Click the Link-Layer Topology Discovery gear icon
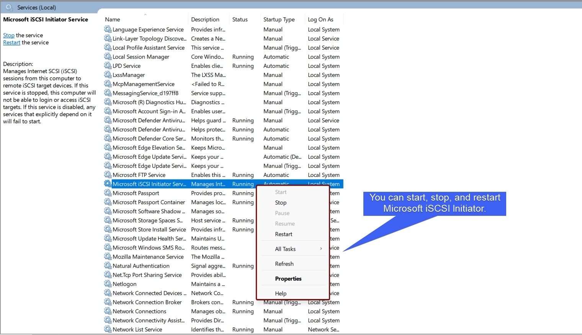582x335 pixels. [108, 38]
